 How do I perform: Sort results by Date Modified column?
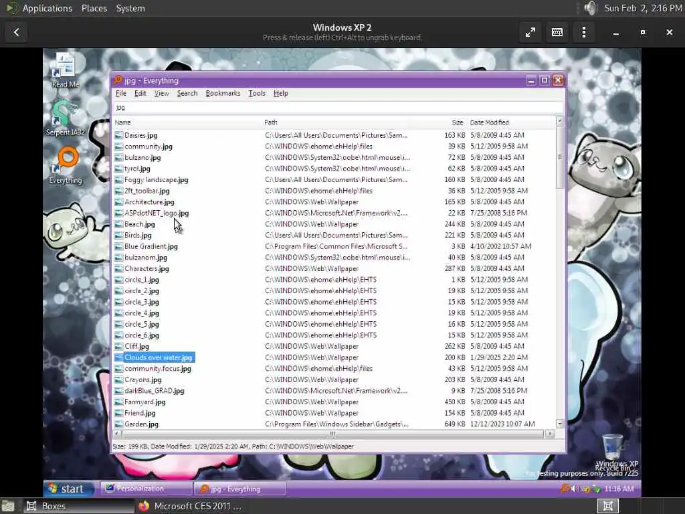point(511,122)
